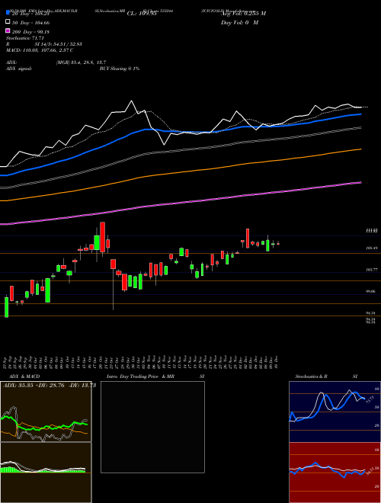Click the 71.71 value in Stochastics panel

369,400
